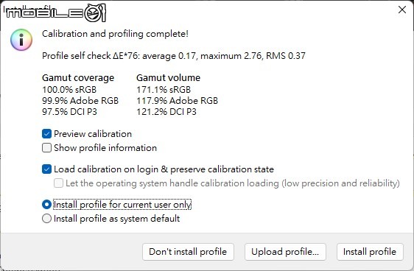The height and width of the screenshot is (271, 414).
Task: Click the 97.5% DCI P3 coverage value
Action: click(69, 112)
